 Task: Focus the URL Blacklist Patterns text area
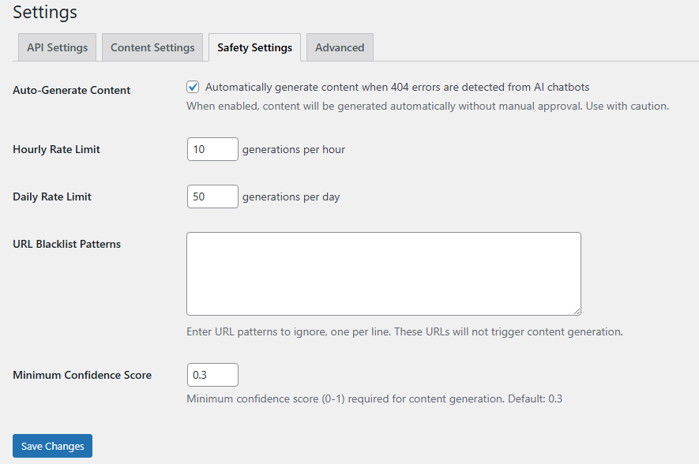pos(384,274)
